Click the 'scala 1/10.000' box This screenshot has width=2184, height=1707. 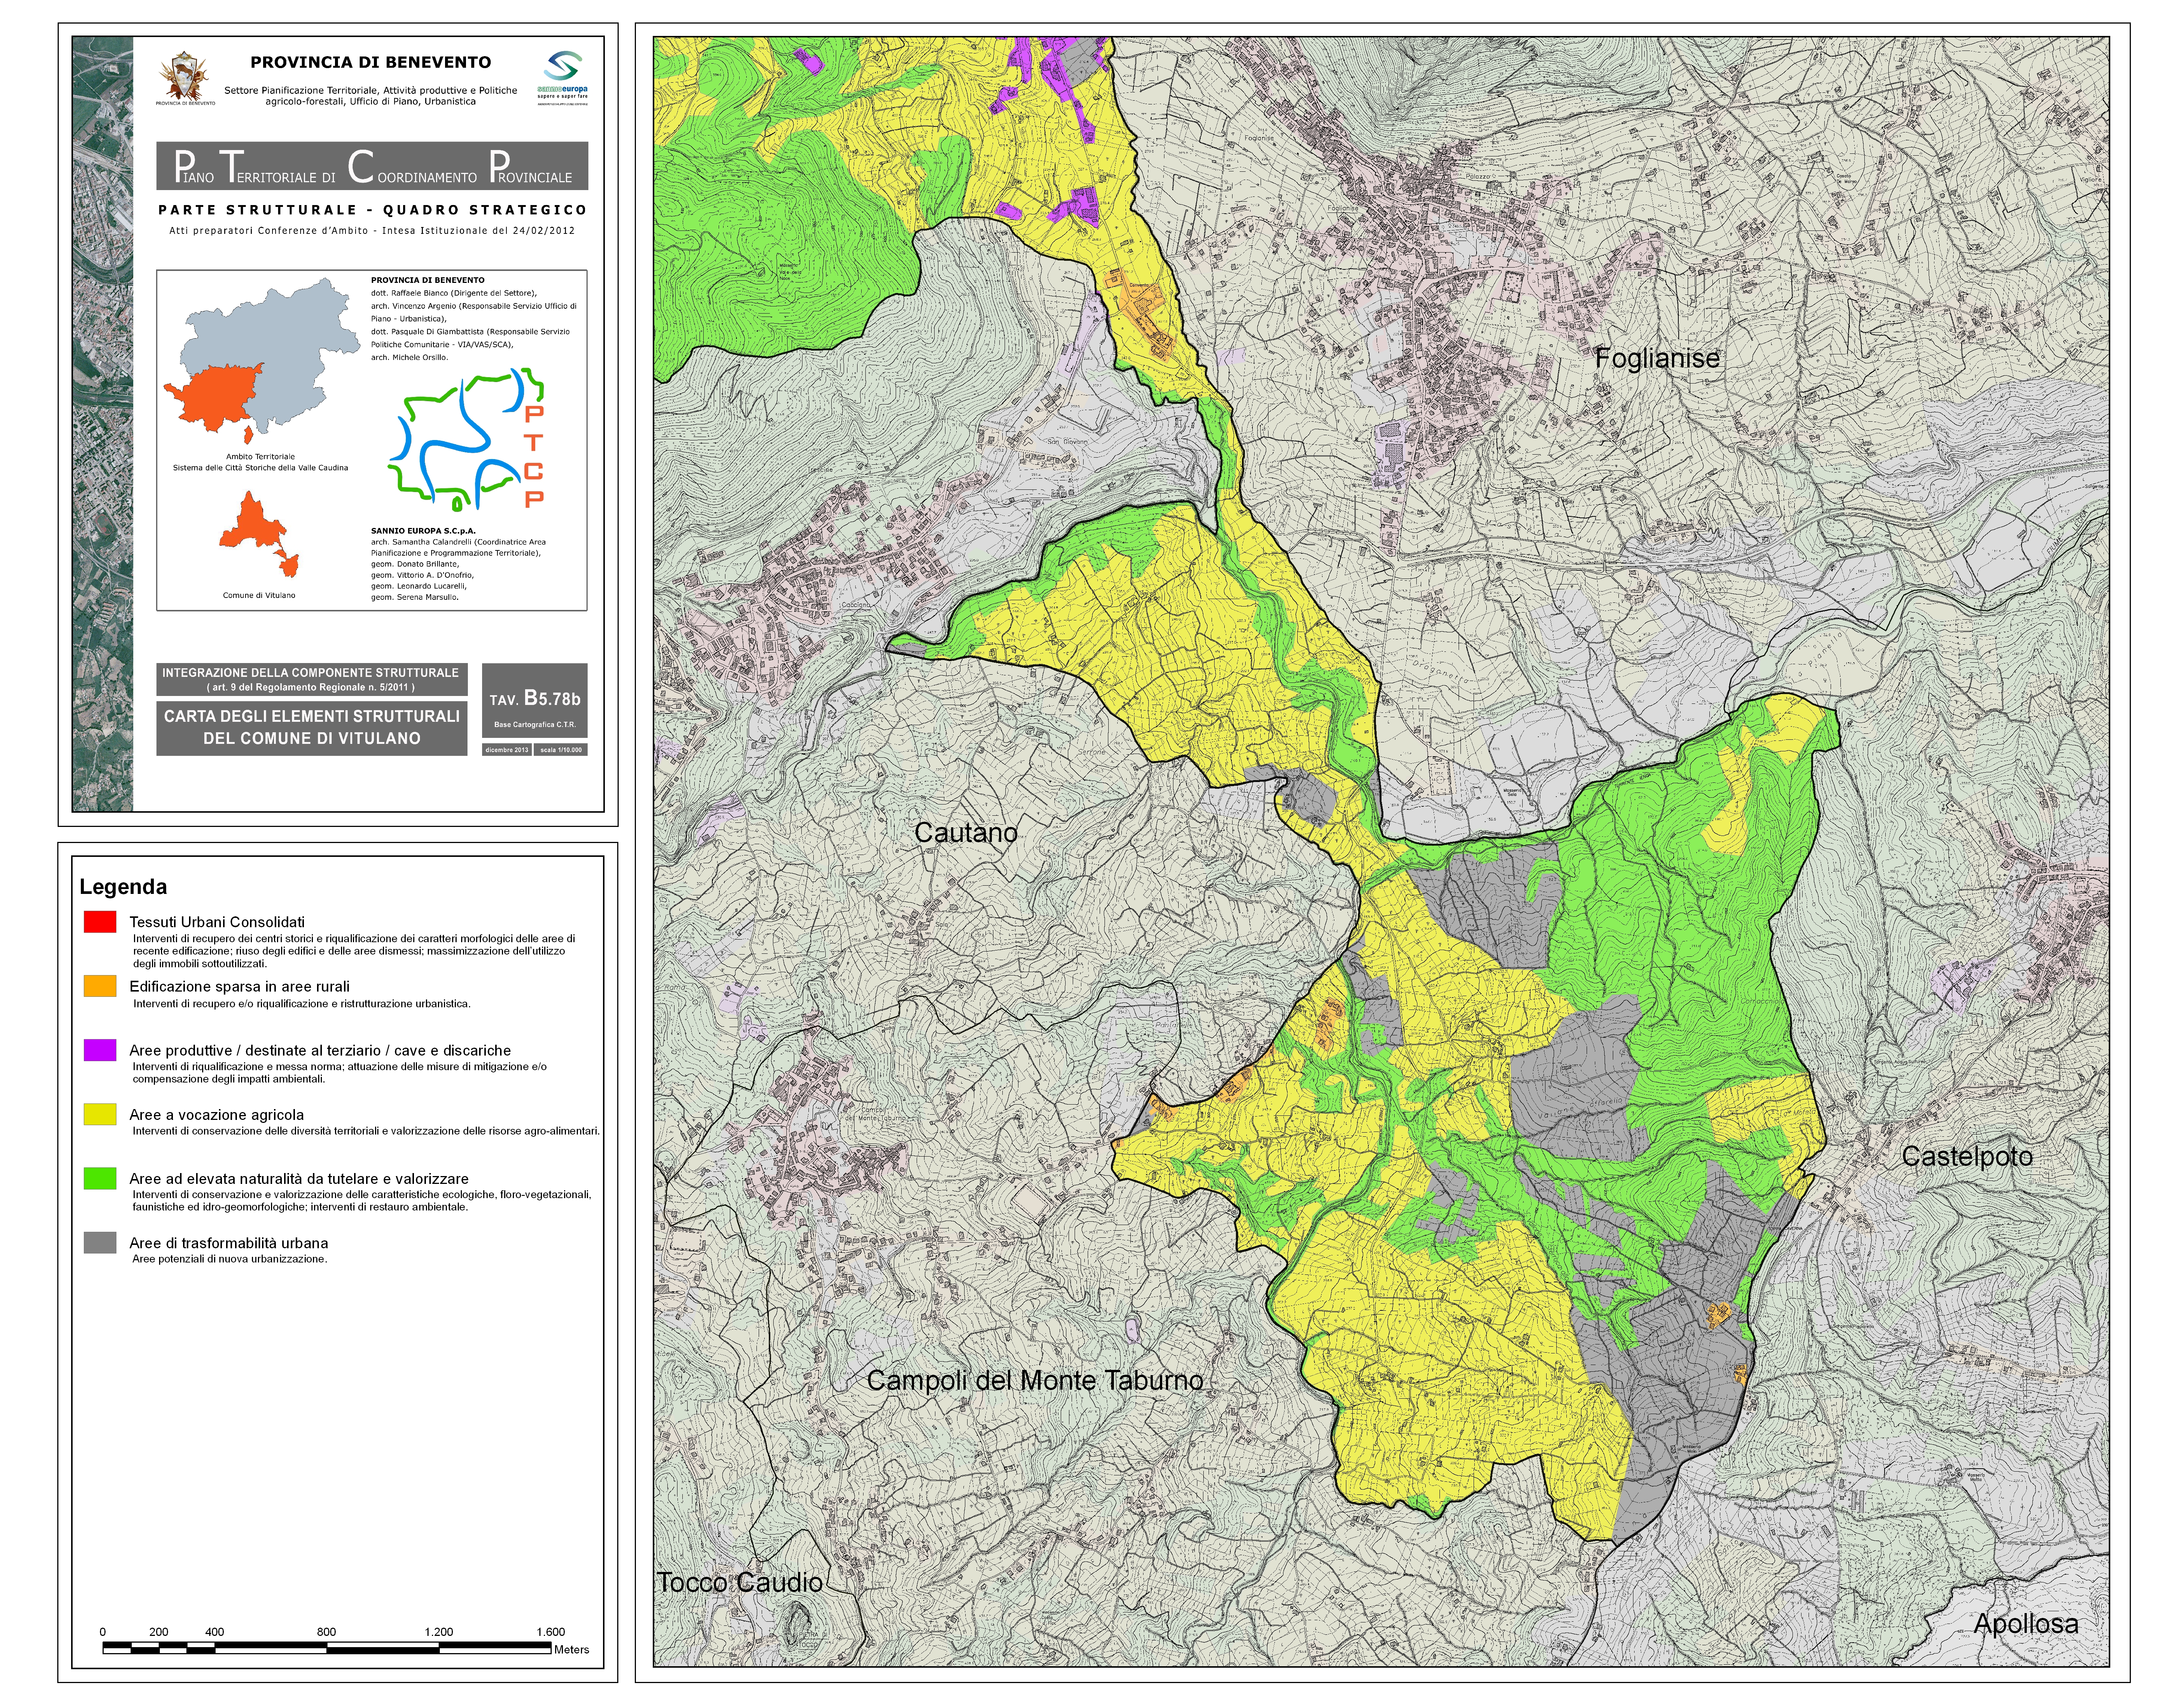561,749
